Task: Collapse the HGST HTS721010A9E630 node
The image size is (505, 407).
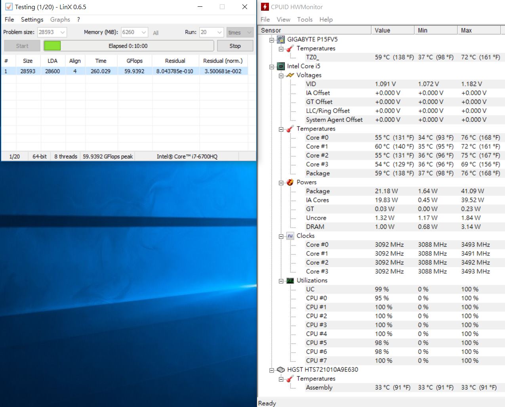Action: click(272, 370)
